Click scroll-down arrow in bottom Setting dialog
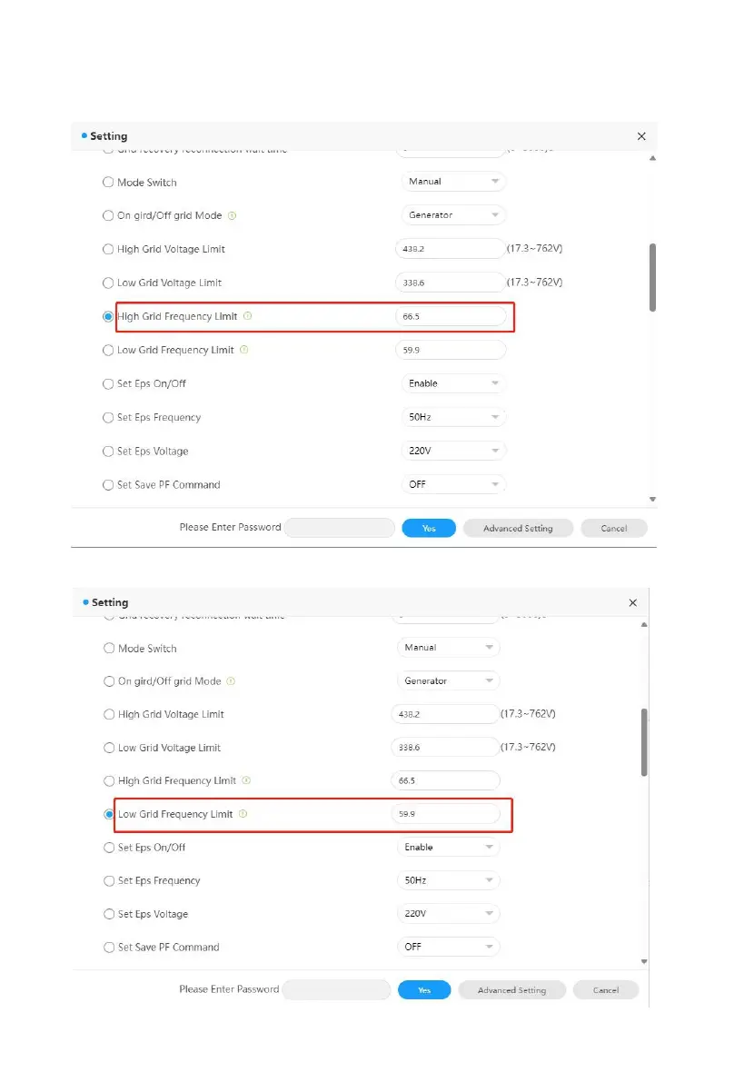This screenshot has height=1082, width=734. point(644,961)
